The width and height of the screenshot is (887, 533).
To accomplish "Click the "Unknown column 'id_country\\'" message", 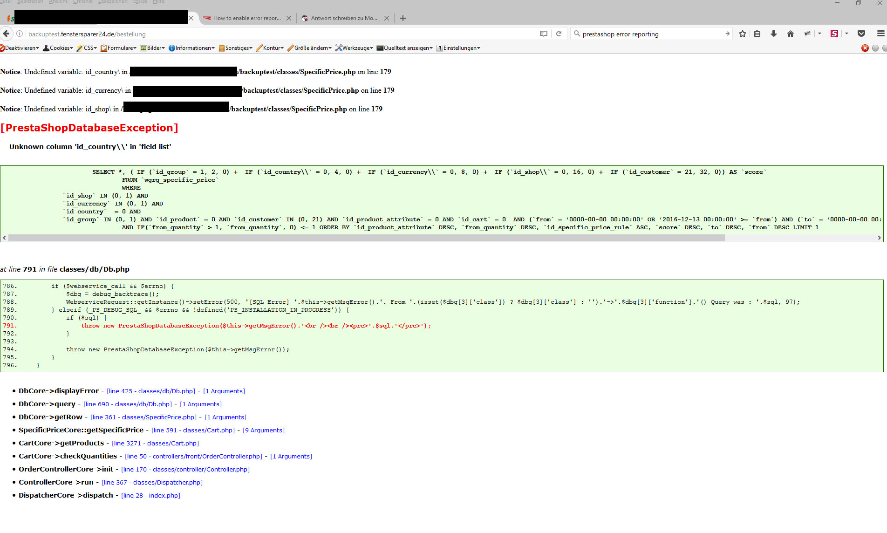I will click(90, 146).
